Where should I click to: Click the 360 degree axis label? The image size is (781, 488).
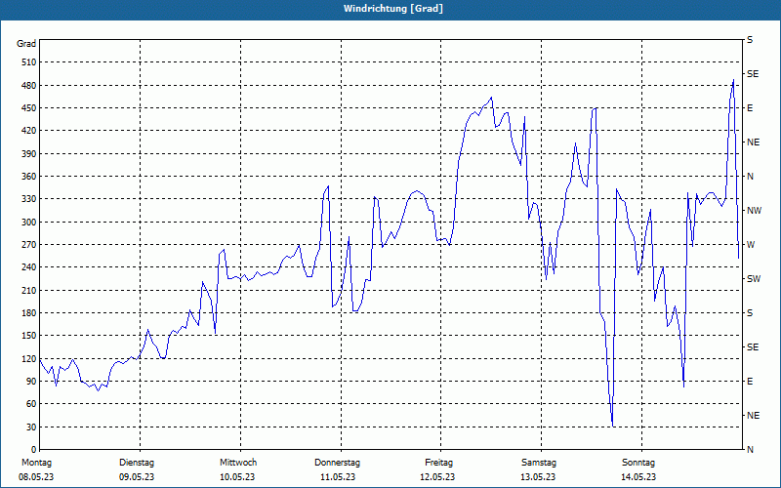coord(29,177)
